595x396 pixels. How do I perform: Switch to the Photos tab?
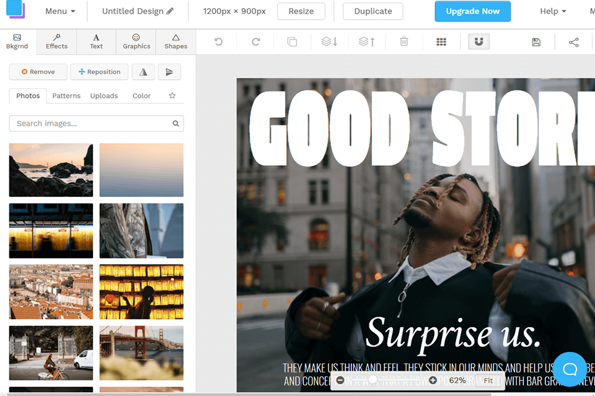pyautogui.click(x=28, y=96)
